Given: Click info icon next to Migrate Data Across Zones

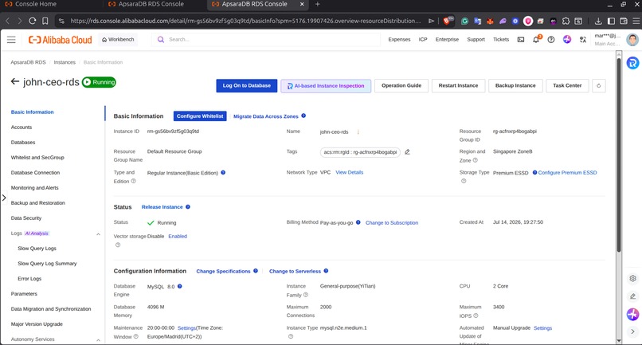Looking at the screenshot, I should [303, 116].
